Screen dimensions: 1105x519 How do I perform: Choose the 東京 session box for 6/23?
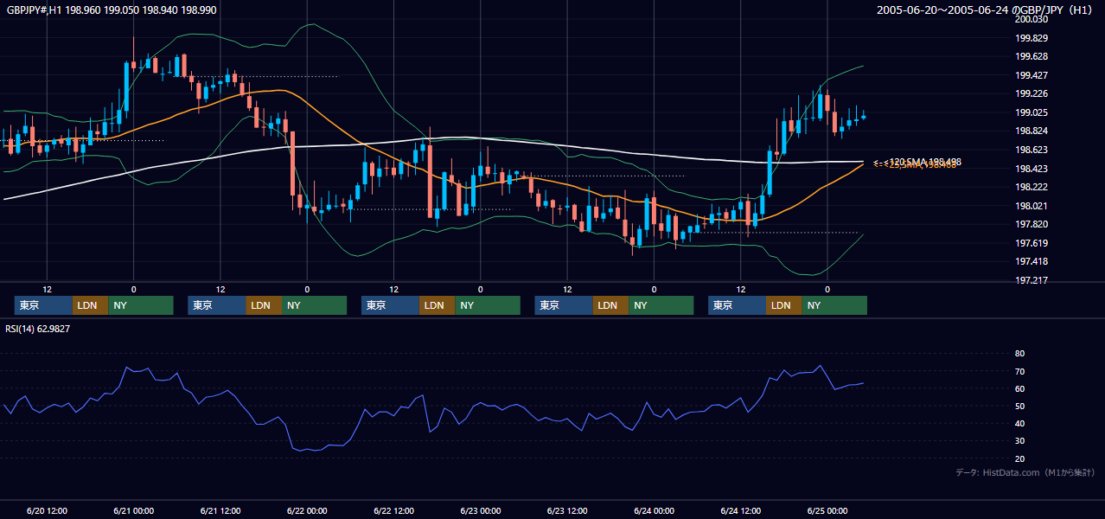tap(564, 305)
